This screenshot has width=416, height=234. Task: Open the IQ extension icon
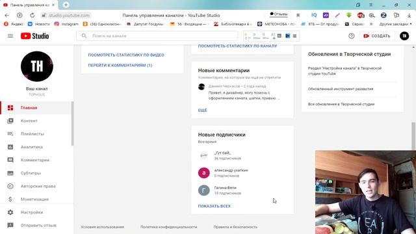click(x=314, y=15)
